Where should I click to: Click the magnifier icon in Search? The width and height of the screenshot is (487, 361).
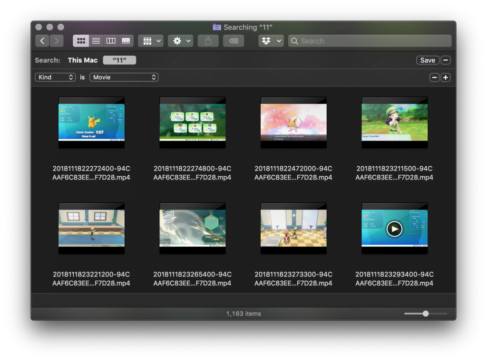(x=294, y=41)
